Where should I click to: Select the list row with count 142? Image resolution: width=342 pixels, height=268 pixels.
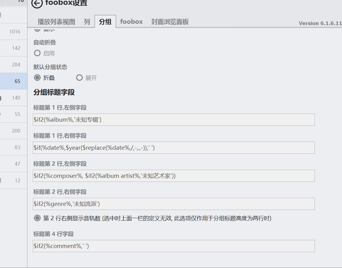[13, 48]
